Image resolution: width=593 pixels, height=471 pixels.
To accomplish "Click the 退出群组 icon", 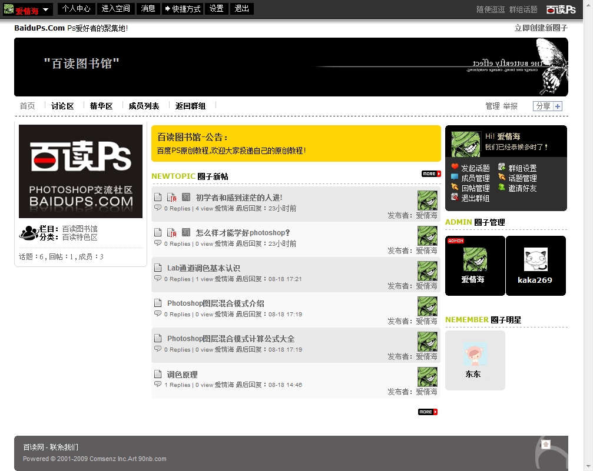I will coord(455,196).
